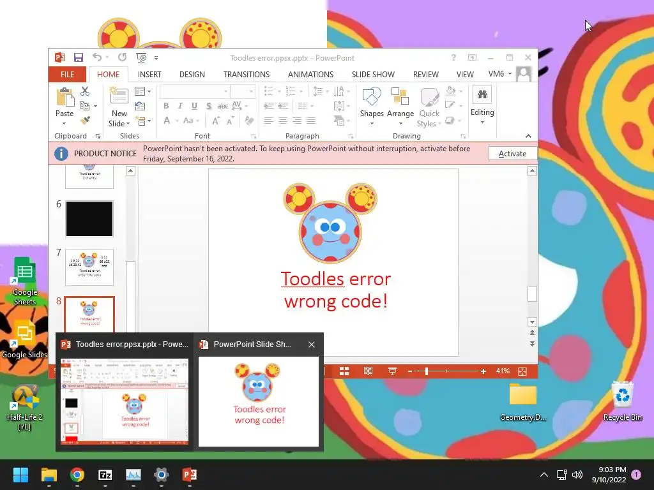Center the paragraph text

[283, 121]
